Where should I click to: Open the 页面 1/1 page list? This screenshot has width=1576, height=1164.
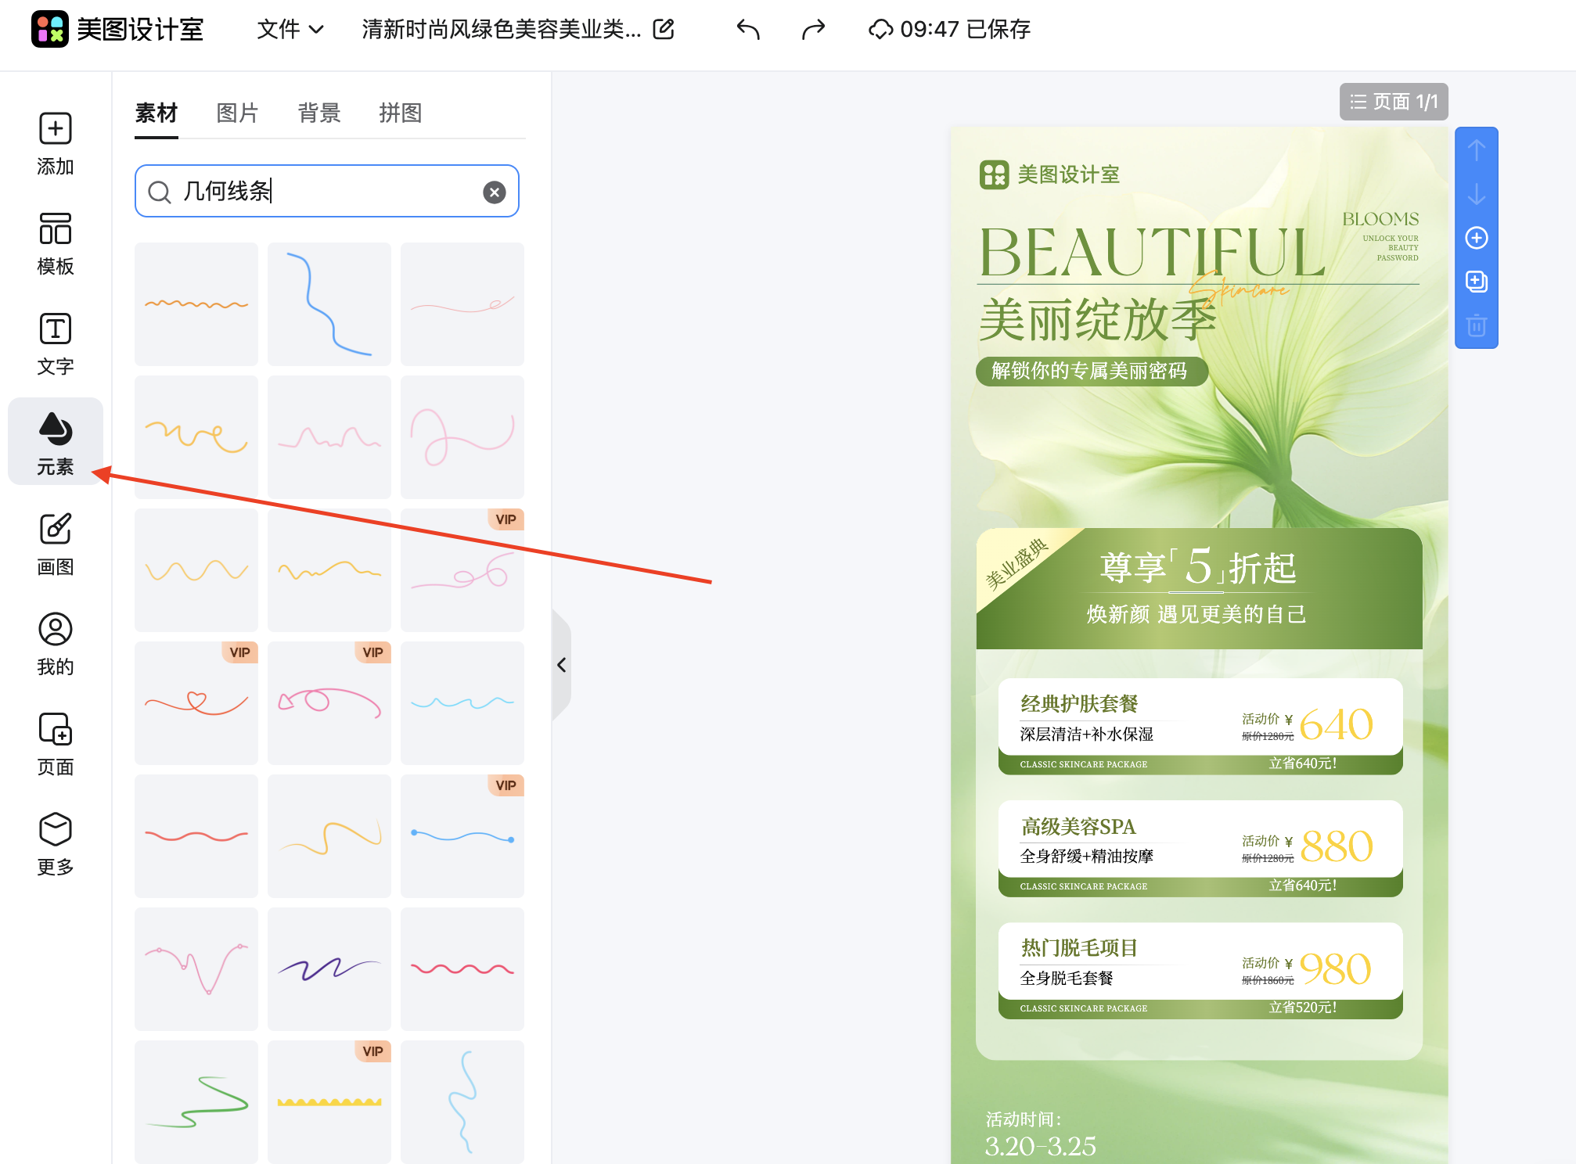[1394, 101]
